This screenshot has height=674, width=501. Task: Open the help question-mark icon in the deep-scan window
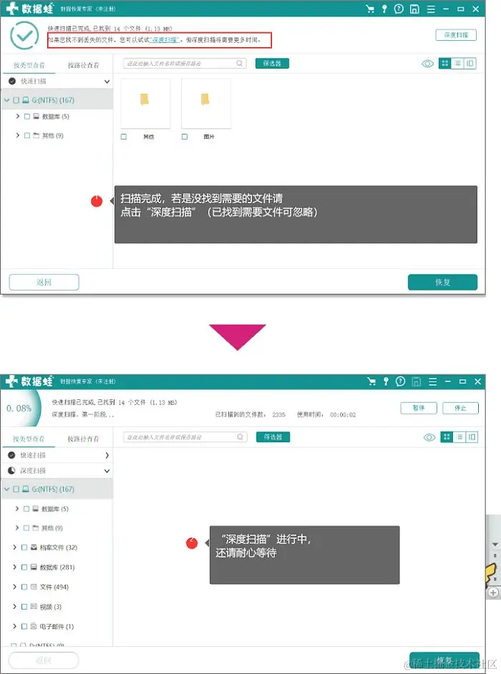point(400,381)
